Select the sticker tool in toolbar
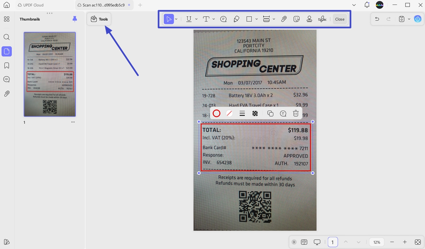This screenshot has height=249, width=425. (x=297, y=19)
